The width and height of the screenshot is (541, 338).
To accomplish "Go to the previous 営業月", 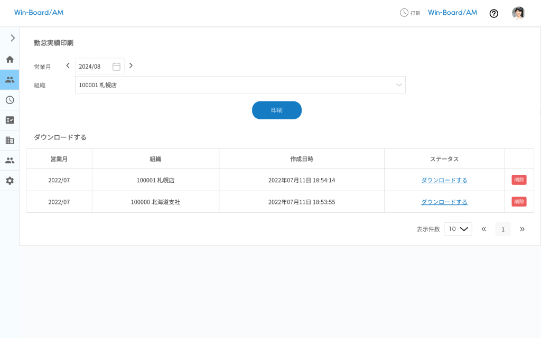I will click(x=68, y=65).
